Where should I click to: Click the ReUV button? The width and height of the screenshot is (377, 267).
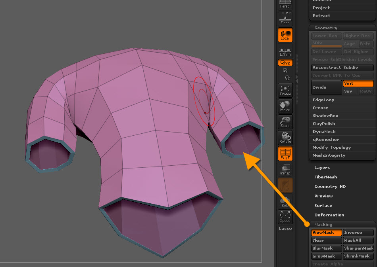pyautogui.click(x=366, y=91)
